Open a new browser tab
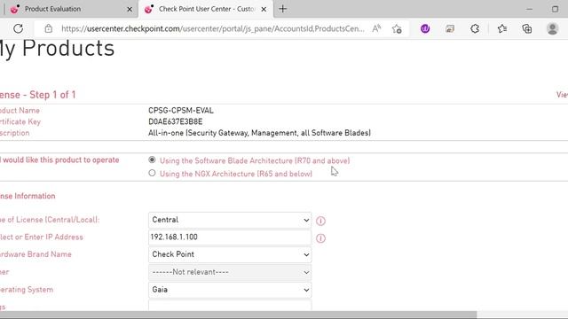Screen dimensions: 568x319 click(282, 9)
